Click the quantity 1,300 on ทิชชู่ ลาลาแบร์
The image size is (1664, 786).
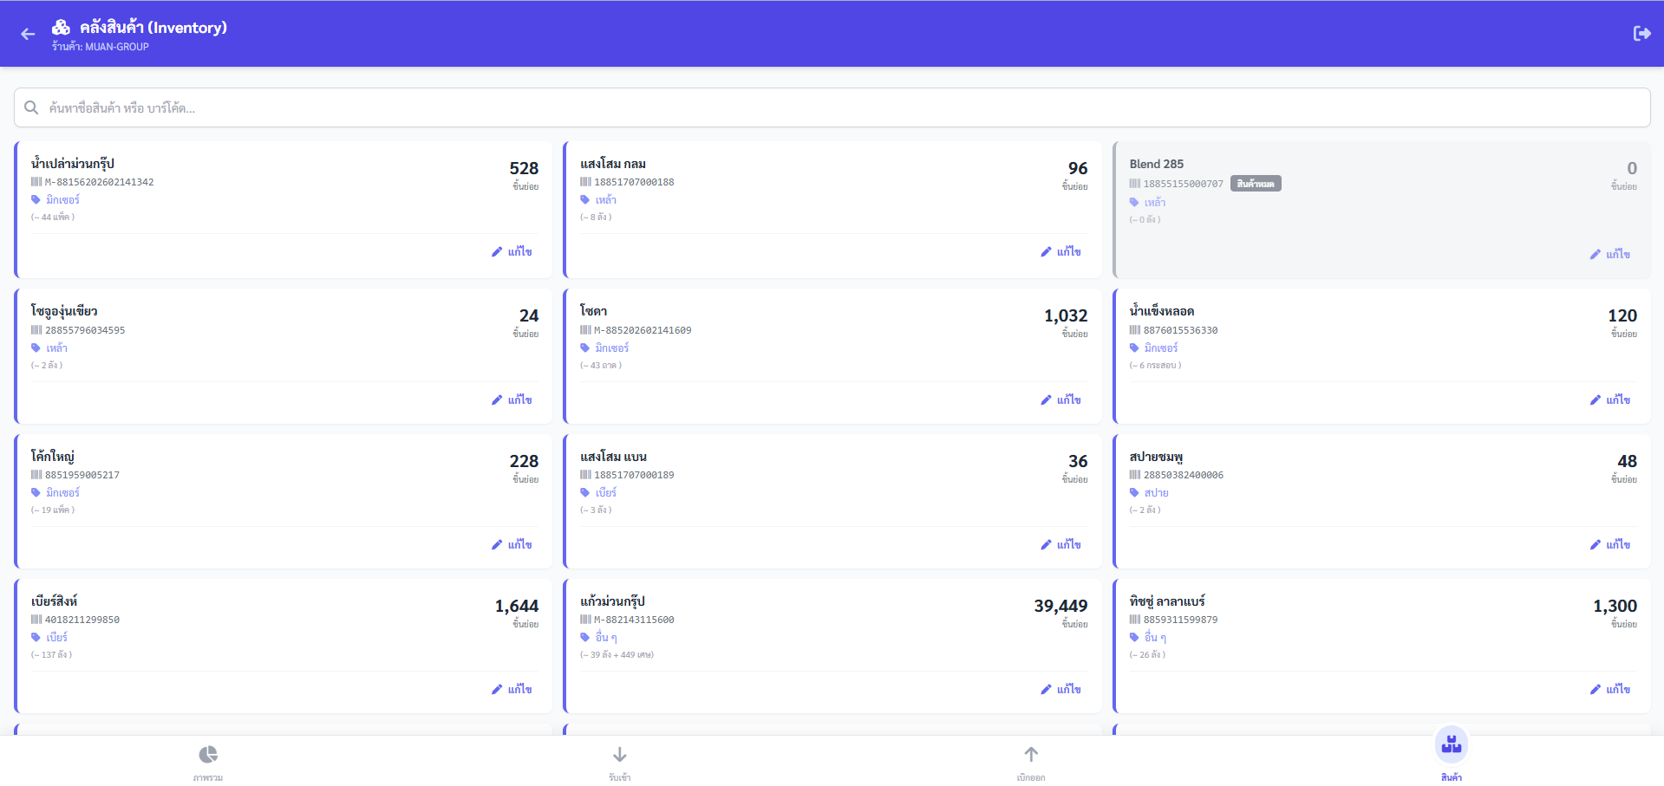(x=1615, y=607)
